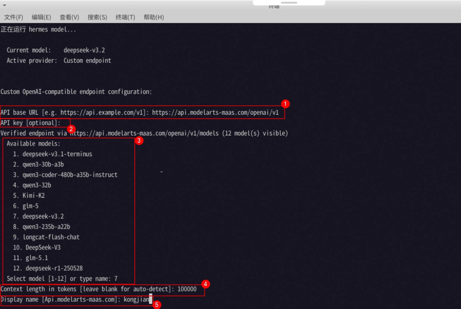The width and height of the screenshot is (461, 309).
Task: Open the 搜索(S) menu
Action: click(97, 17)
